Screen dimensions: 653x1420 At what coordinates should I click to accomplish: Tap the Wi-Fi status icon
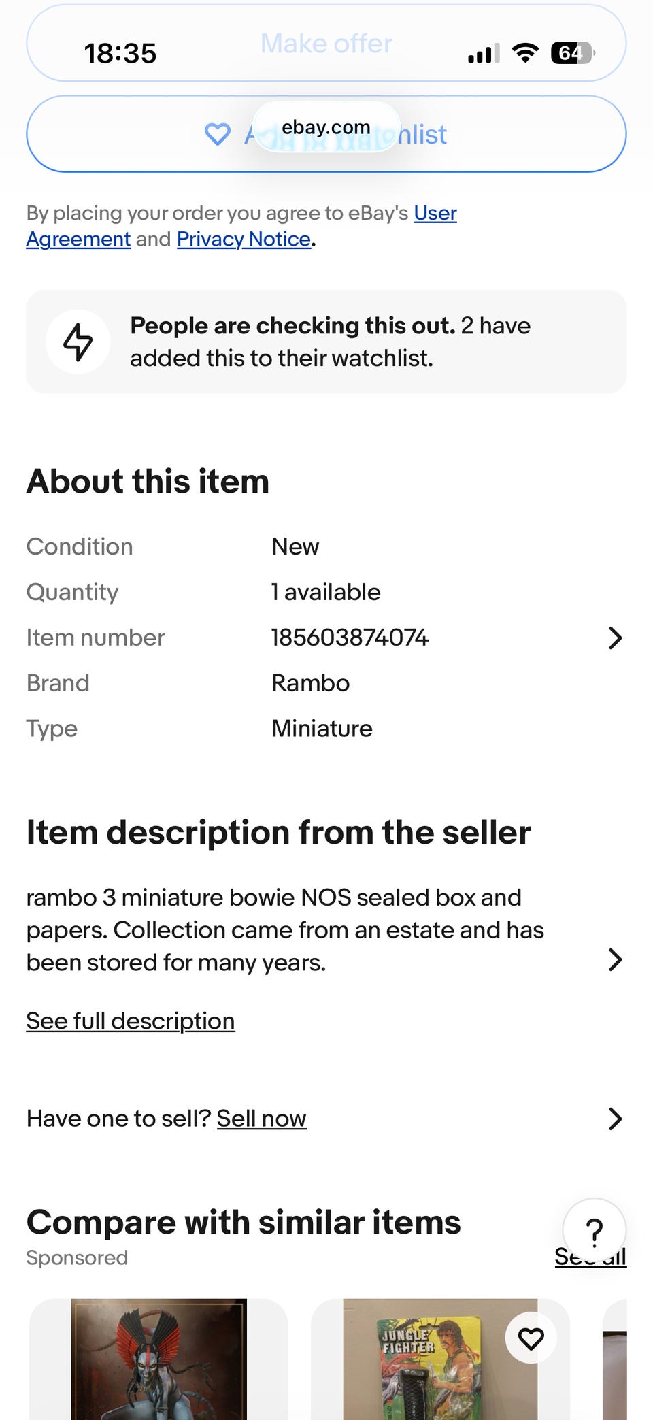tap(524, 52)
